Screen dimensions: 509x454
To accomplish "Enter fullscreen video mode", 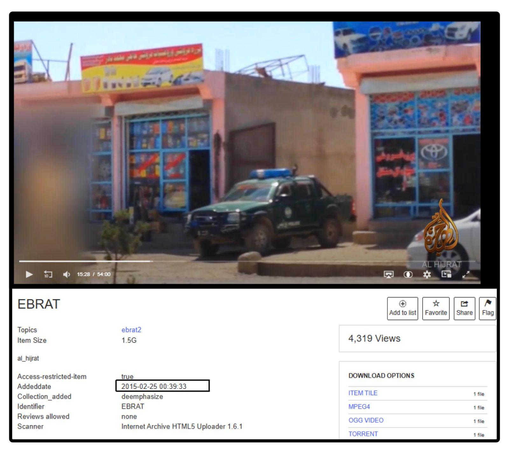I will pyautogui.click(x=466, y=274).
